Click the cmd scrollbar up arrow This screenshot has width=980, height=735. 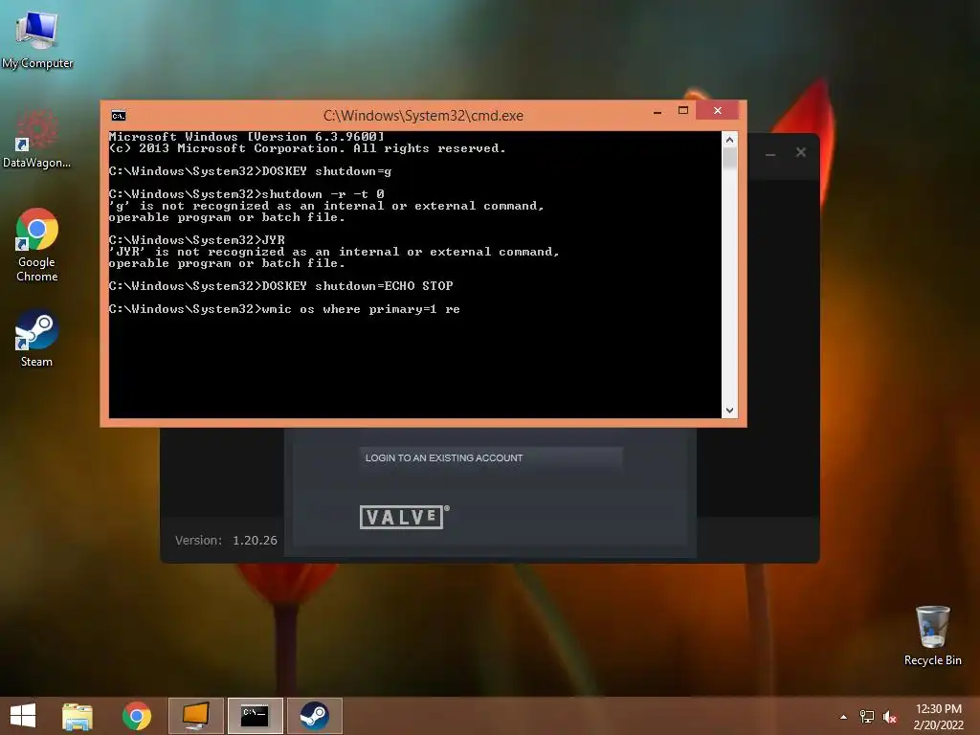pos(729,140)
